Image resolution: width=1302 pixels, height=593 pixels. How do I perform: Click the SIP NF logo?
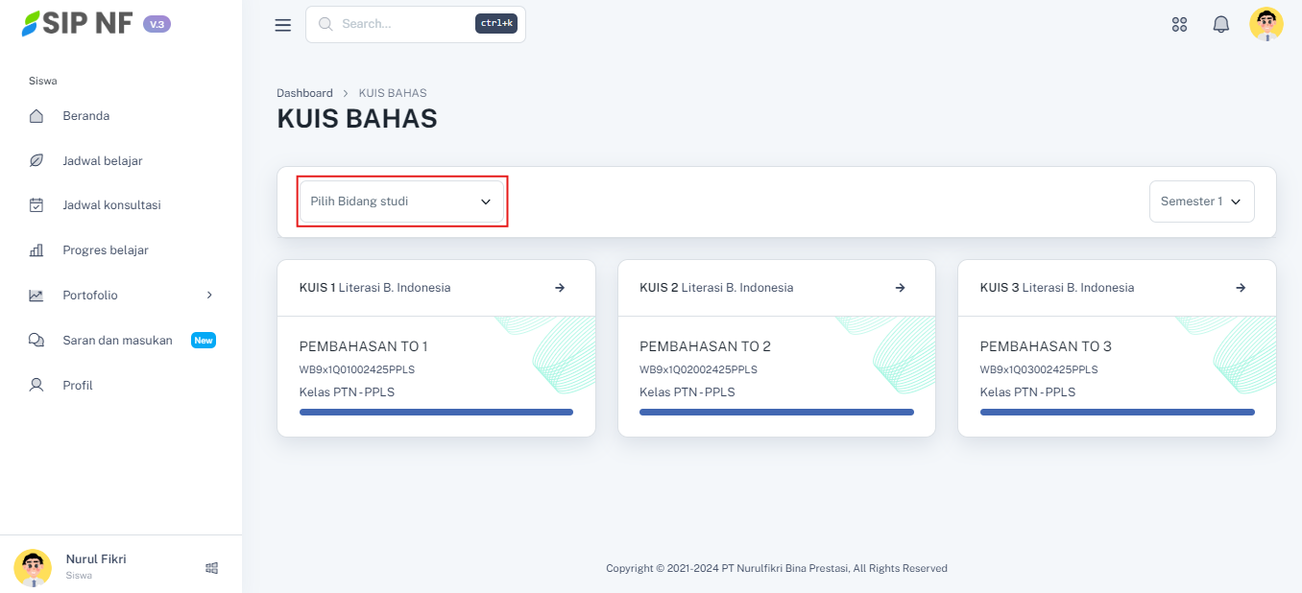click(79, 24)
